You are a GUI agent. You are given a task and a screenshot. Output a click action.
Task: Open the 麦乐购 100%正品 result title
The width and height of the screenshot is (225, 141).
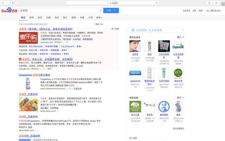click(46, 29)
